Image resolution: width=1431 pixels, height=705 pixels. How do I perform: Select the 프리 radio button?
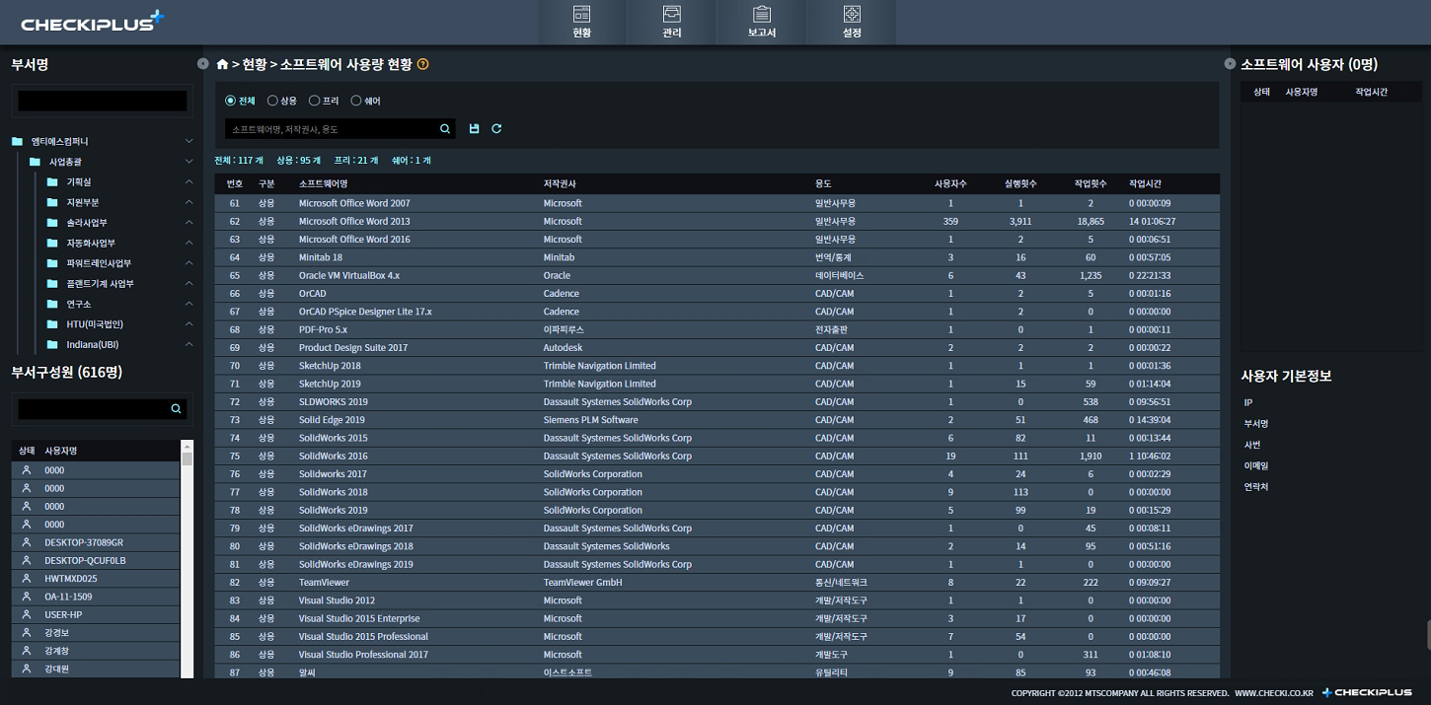(314, 101)
